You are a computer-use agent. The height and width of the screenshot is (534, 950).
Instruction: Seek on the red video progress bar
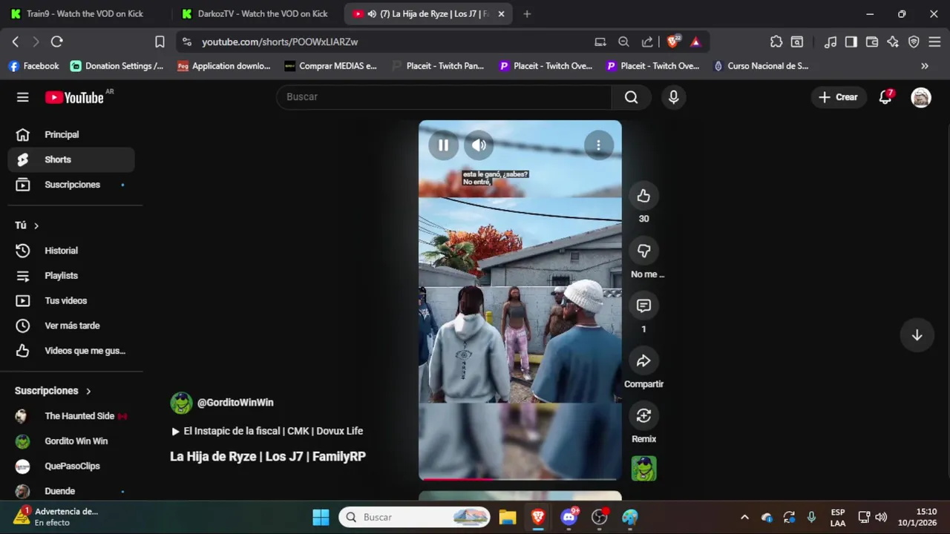(x=520, y=479)
